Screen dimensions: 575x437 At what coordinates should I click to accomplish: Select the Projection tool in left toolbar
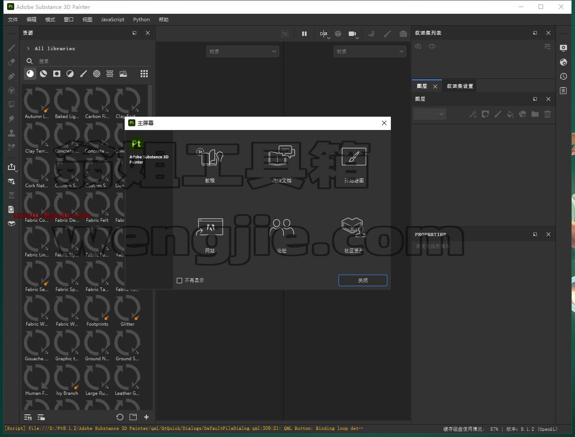[x=12, y=76]
